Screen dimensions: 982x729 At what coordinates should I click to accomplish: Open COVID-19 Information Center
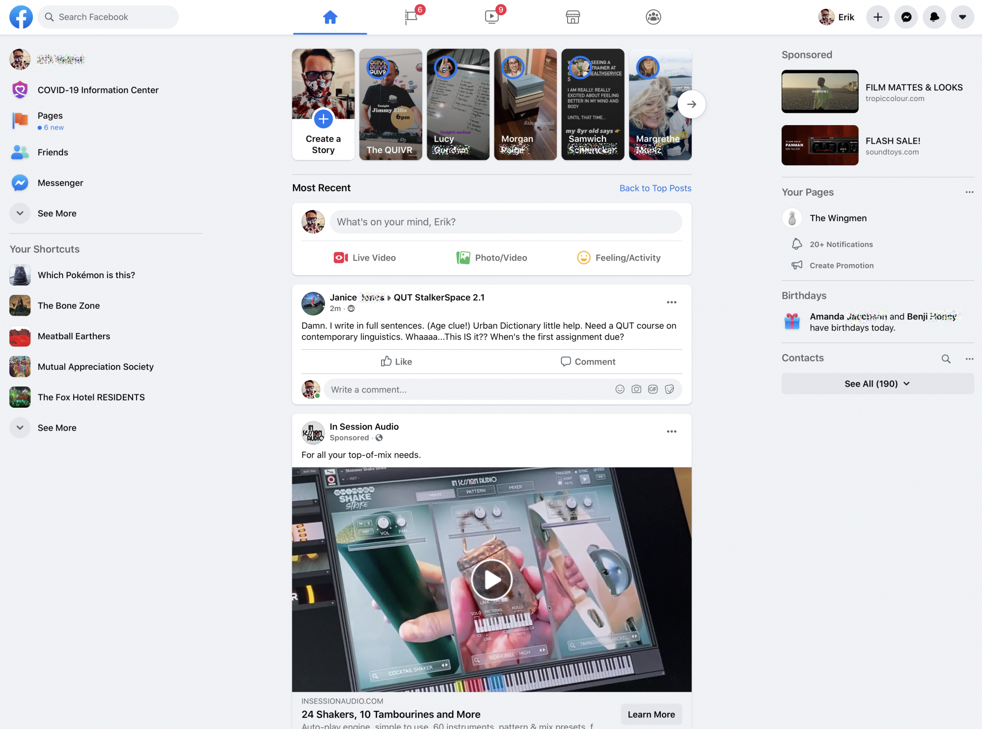tap(106, 90)
